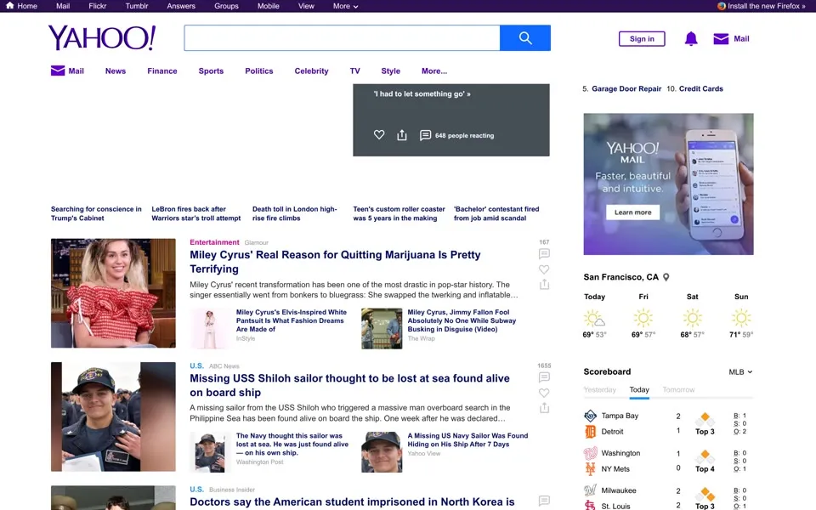
Task: Click the purple envelope icon in navigation row
Action: (x=58, y=71)
